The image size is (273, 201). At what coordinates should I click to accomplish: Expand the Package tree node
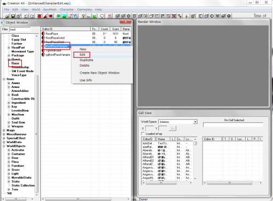coord(9,55)
